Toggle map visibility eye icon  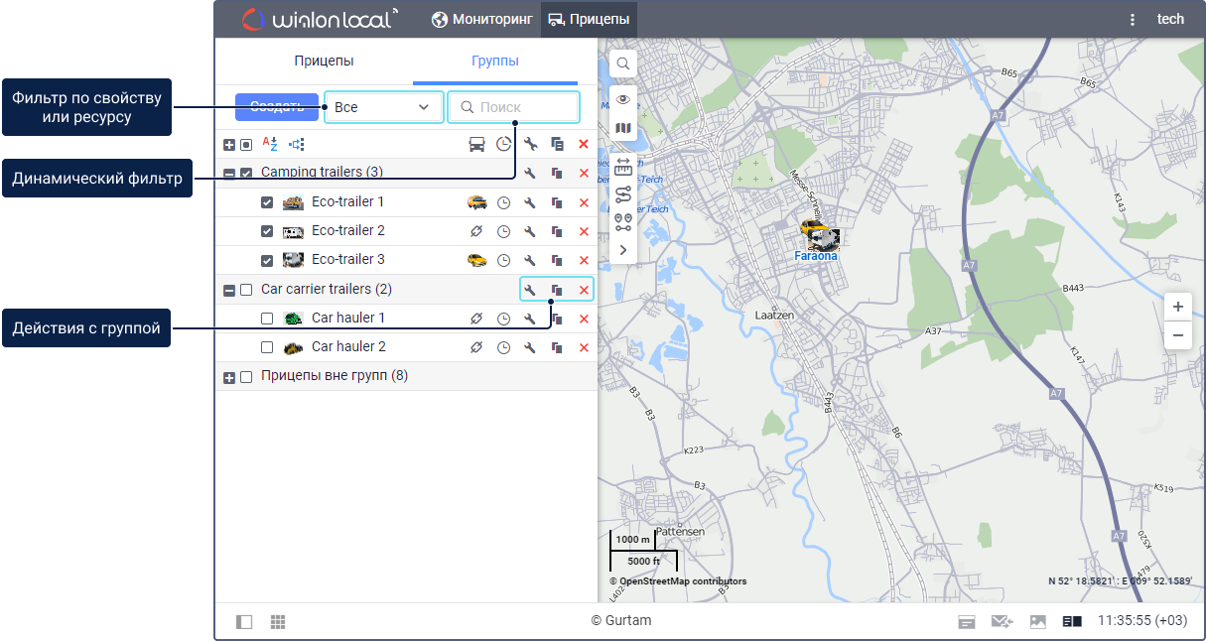623,99
